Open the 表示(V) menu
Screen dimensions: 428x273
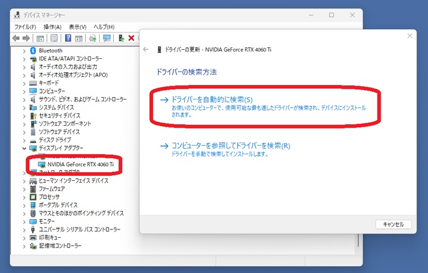click(78, 27)
